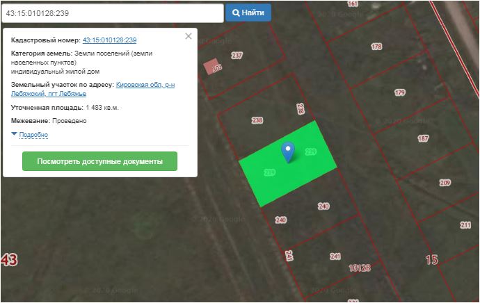480x303 pixels.
Task: Open the cadastral number 43:15:010128:239 link
Action: pos(109,40)
